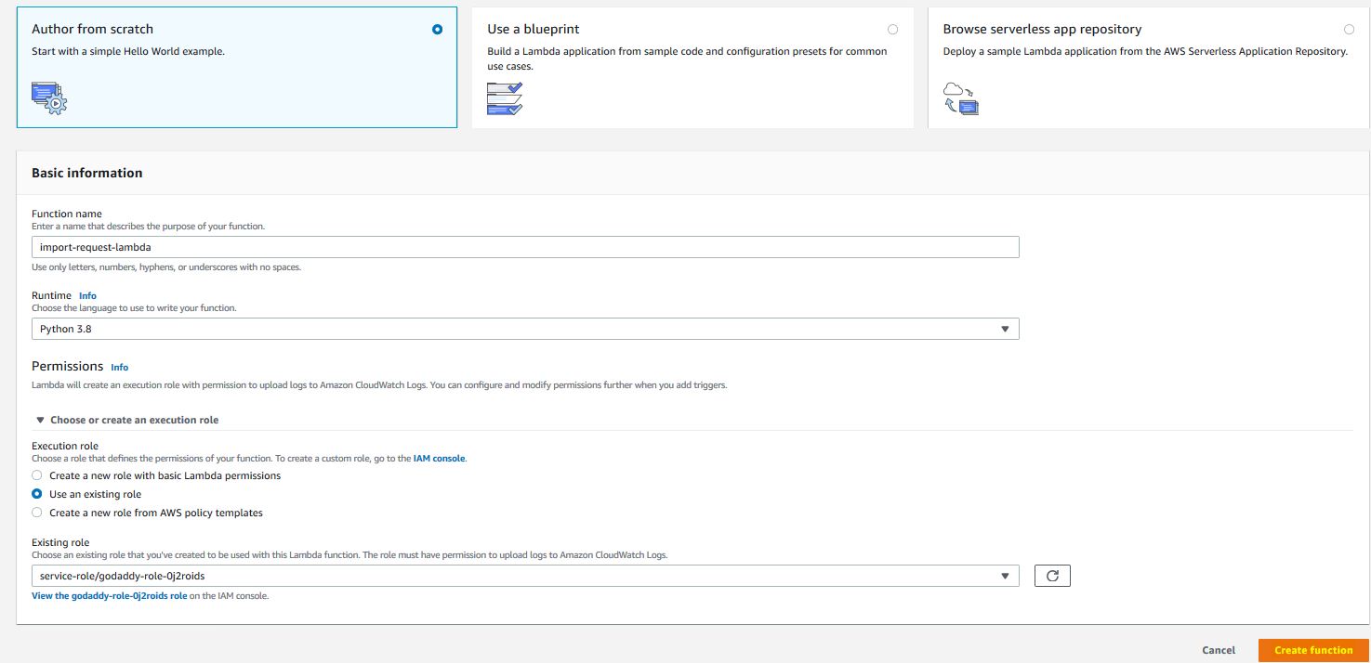Screen dimensions: 1371x663
Task: Open the Runtime Python 3.8 dropdown
Action: click(525, 329)
